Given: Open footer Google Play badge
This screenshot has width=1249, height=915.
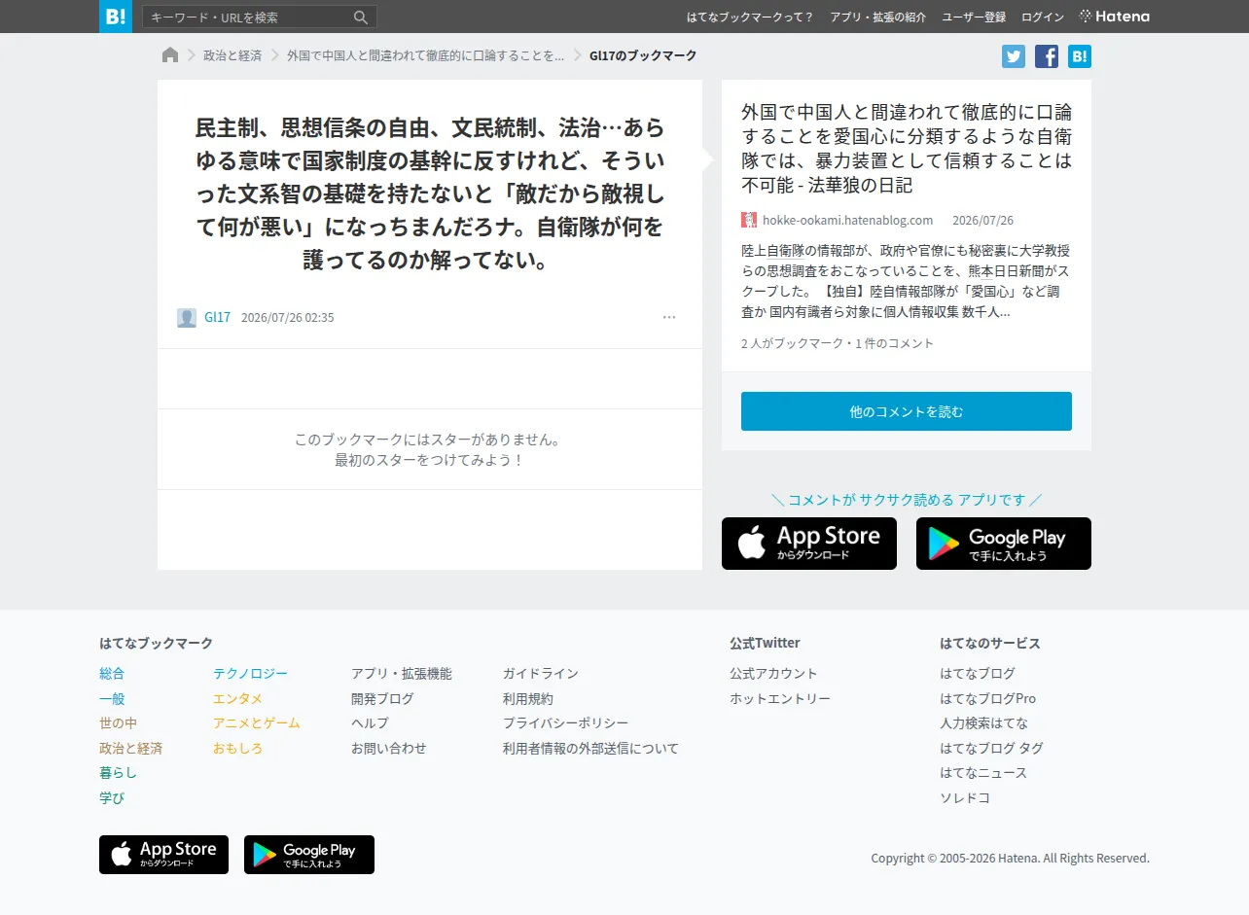Looking at the screenshot, I should (309, 855).
